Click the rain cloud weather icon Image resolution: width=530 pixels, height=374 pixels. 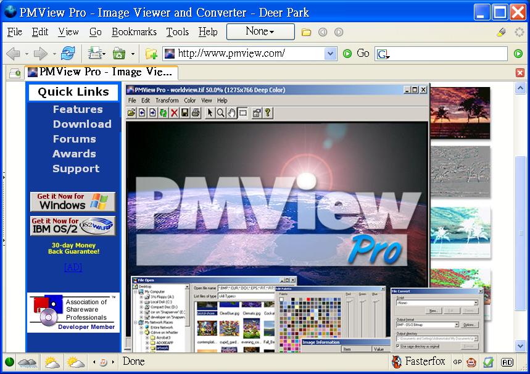click(27, 363)
